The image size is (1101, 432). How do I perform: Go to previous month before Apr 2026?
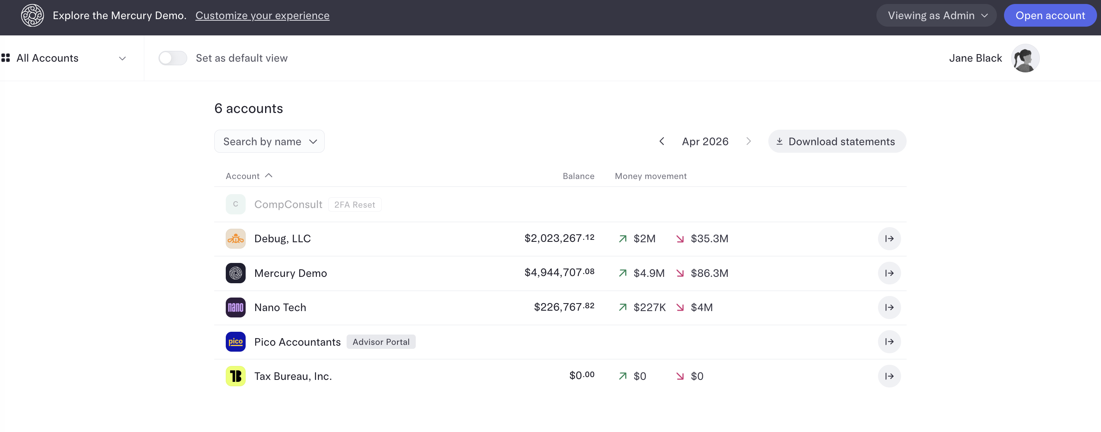point(662,142)
